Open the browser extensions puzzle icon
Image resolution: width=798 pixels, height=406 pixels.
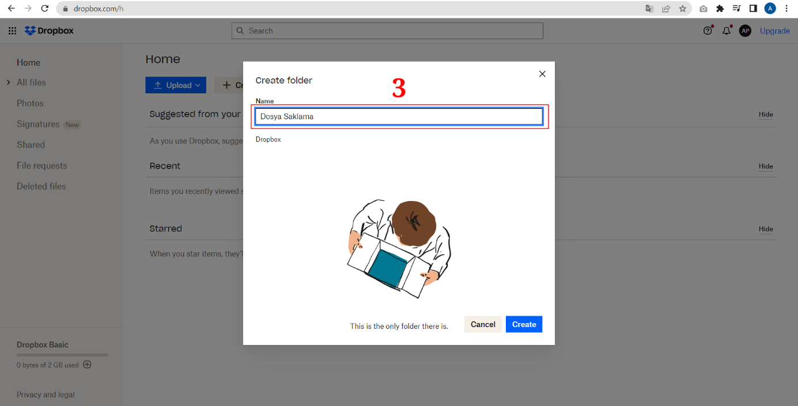pyautogui.click(x=720, y=9)
